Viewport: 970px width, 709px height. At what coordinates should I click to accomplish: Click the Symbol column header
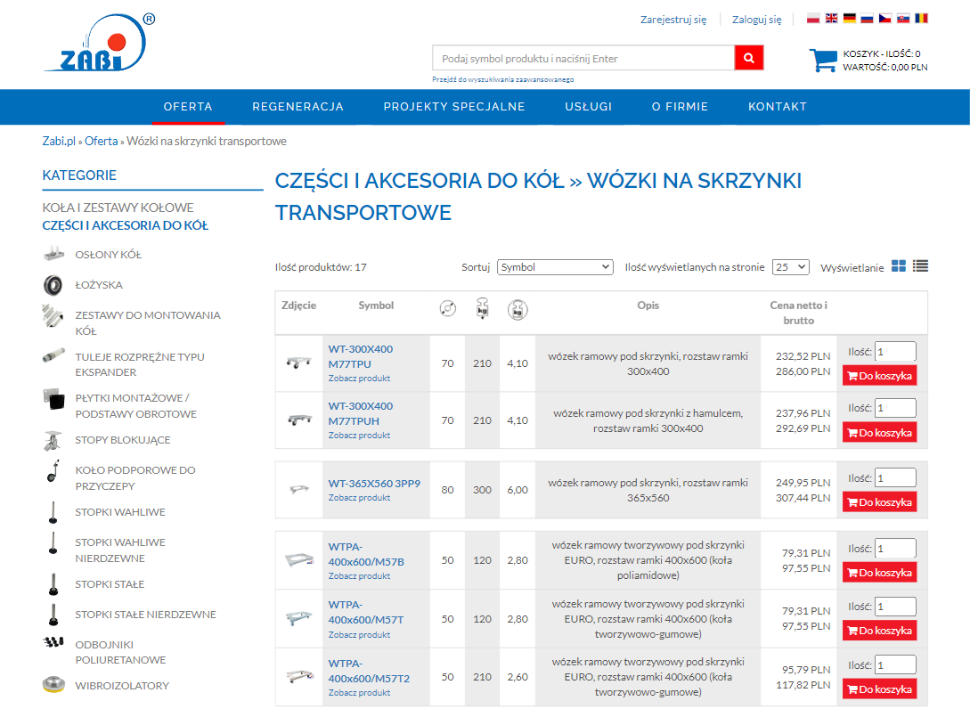pyautogui.click(x=376, y=305)
